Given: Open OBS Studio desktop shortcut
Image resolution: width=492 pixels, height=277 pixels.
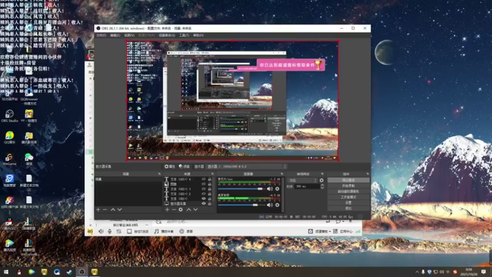Looking at the screenshot, I should pyautogui.click(x=9, y=116).
